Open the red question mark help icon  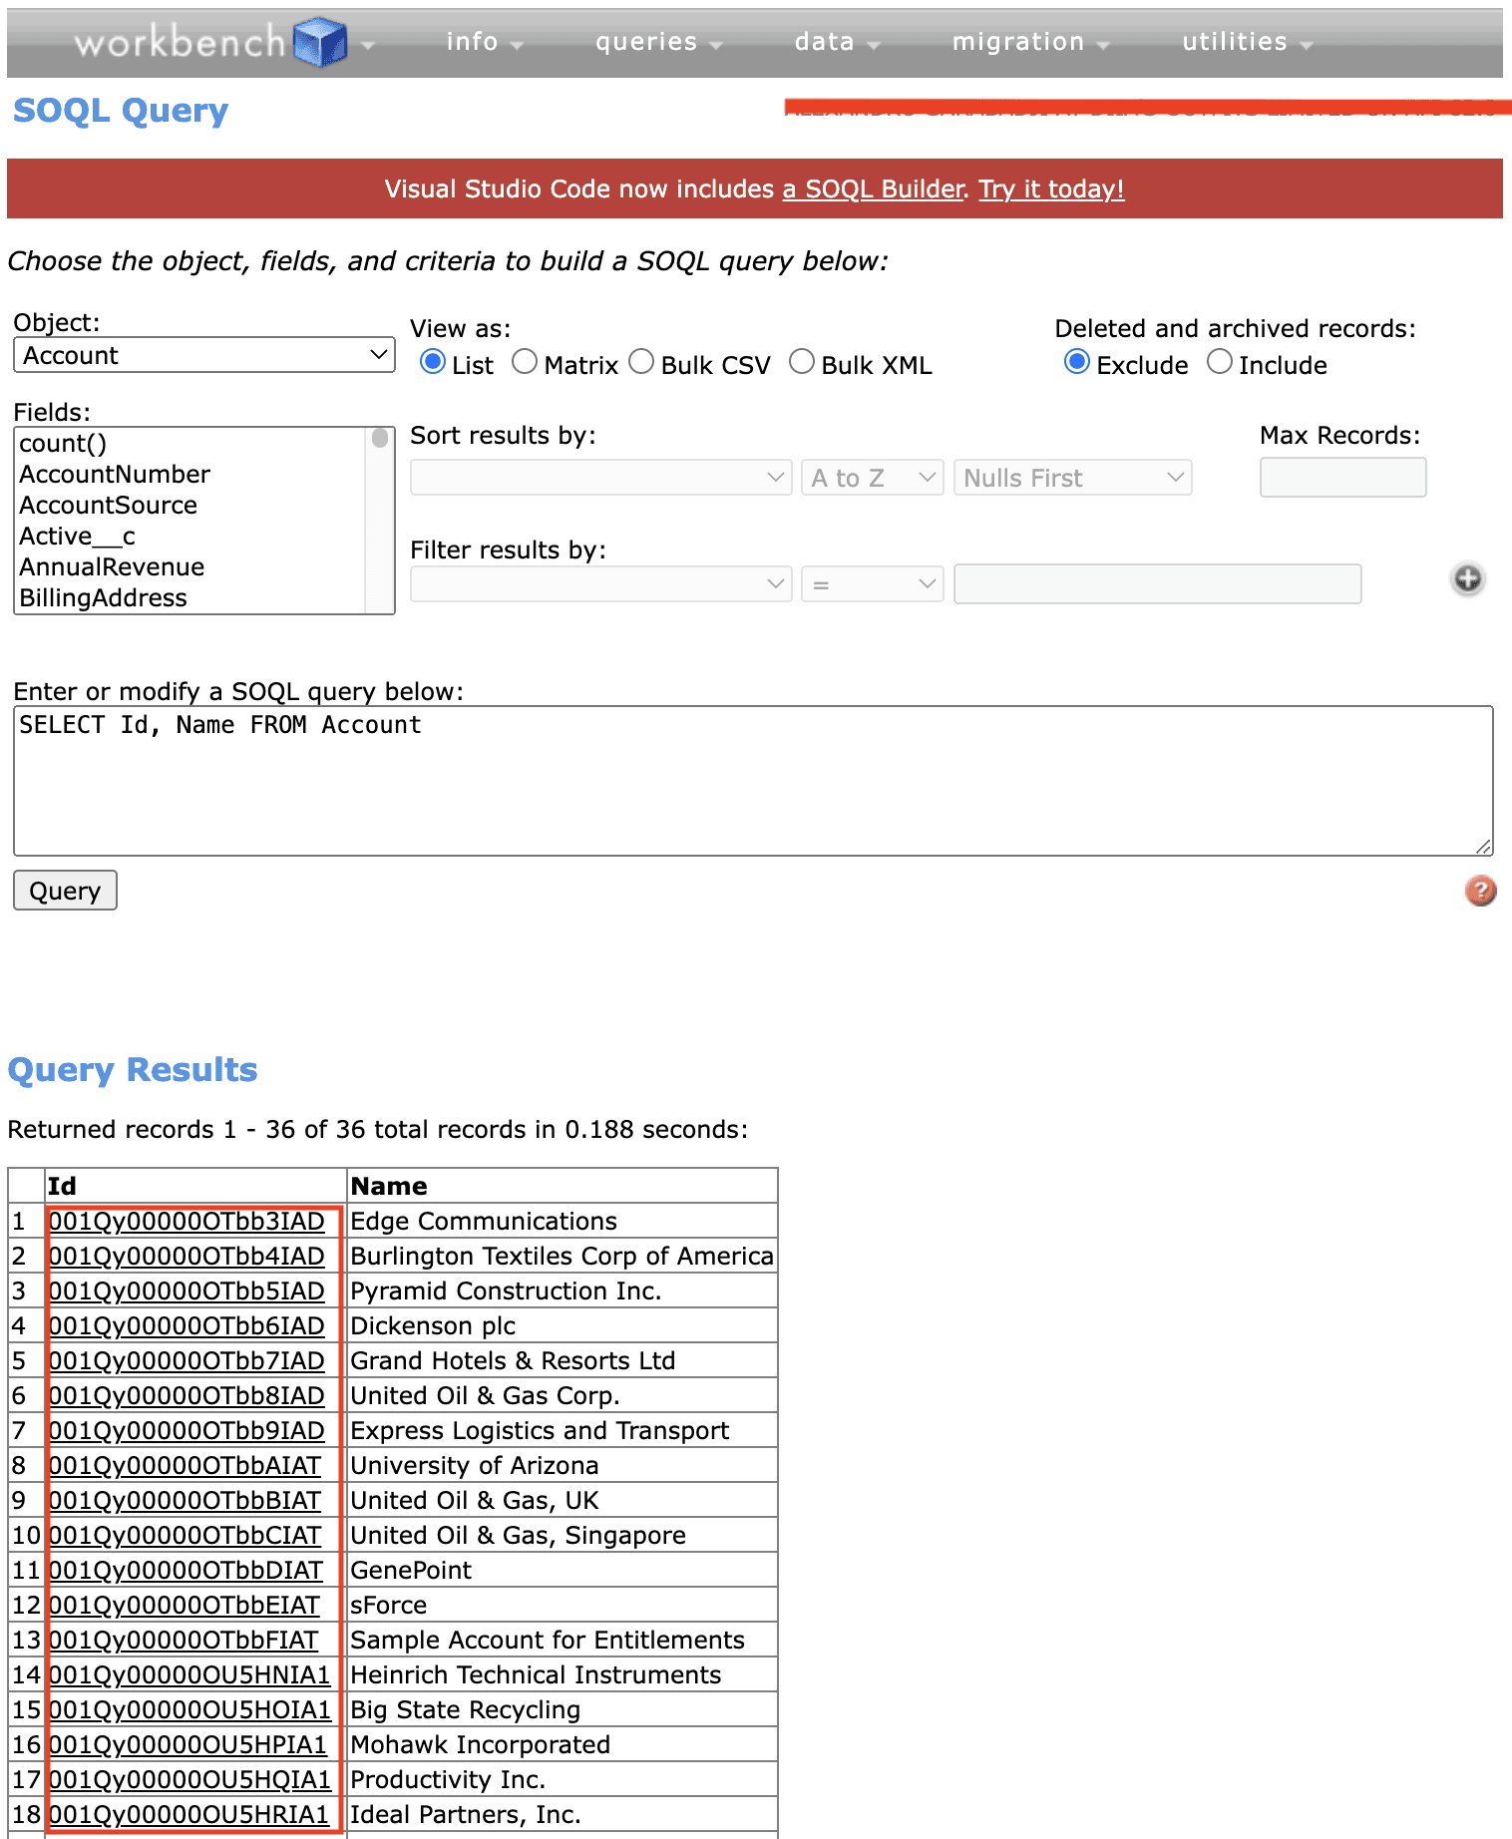(x=1480, y=890)
